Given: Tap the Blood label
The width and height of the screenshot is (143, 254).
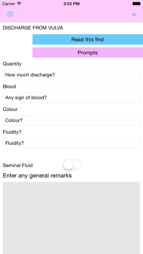Looking at the screenshot, I should [x=9, y=86].
